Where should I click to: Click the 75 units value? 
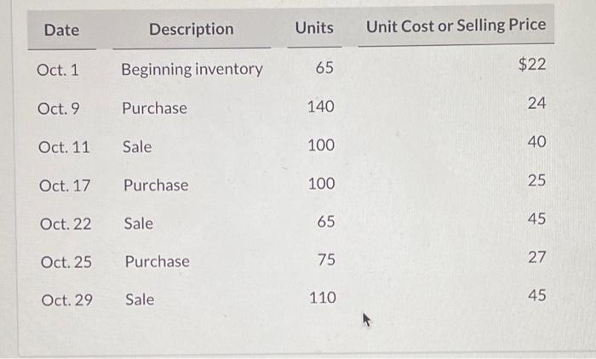326,259
